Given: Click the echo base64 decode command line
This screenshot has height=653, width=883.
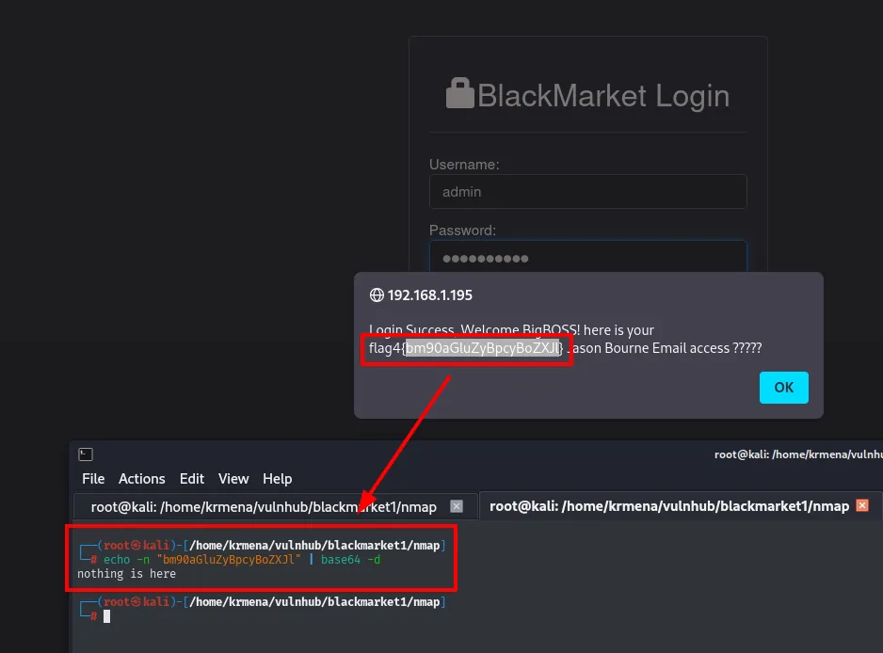Looking at the screenshot, I should (x=242, y=560).
